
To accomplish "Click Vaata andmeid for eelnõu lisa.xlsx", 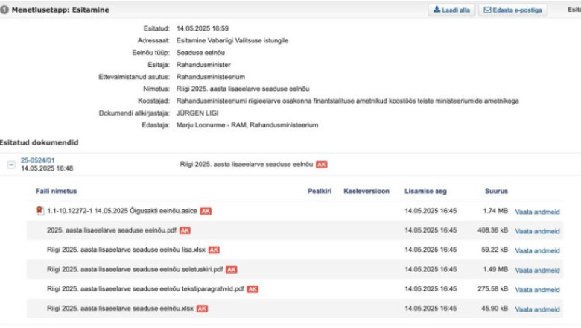I will tap(537, 250).
